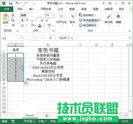This screenshot has height=124, width=133.
Task: Open the font name 宋体 box
Action: (x=33, y=15)
